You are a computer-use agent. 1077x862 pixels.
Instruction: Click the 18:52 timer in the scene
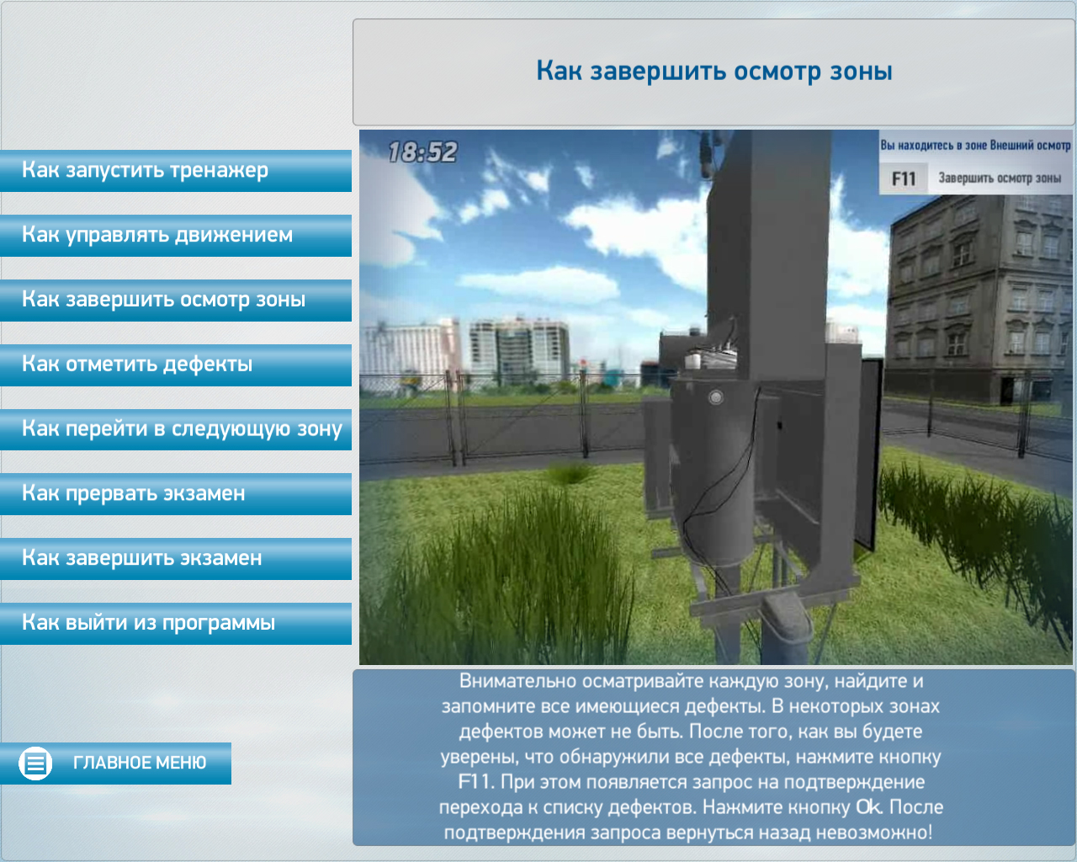[422, 152]
